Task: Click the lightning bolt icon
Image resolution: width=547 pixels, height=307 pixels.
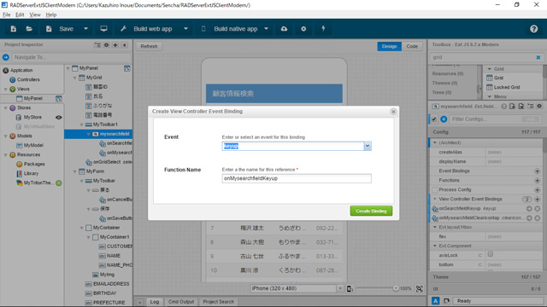Action: pos(323,29)
